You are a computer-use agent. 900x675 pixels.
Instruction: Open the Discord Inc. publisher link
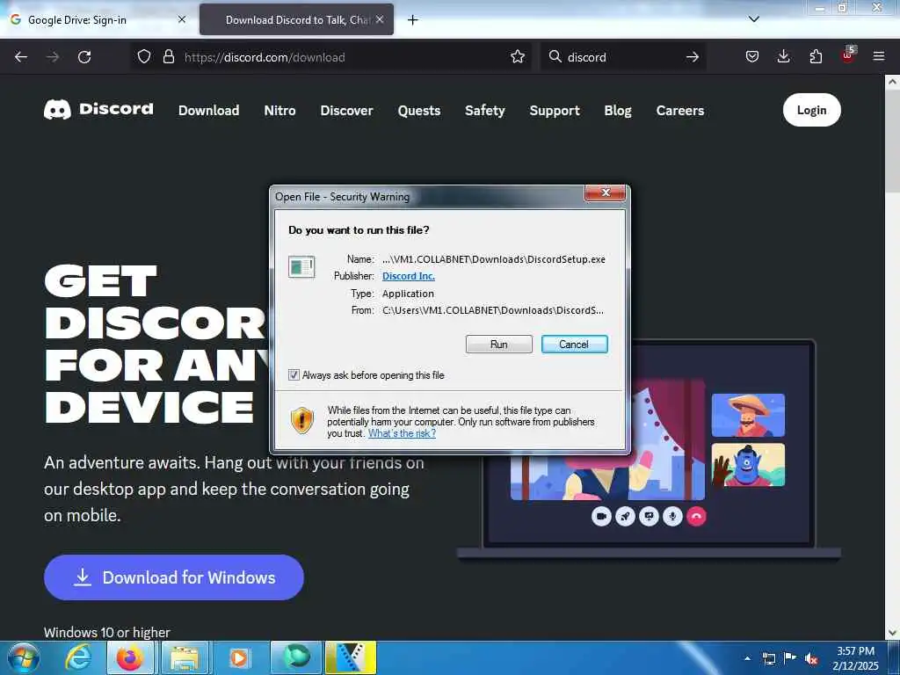click(408, 276)
